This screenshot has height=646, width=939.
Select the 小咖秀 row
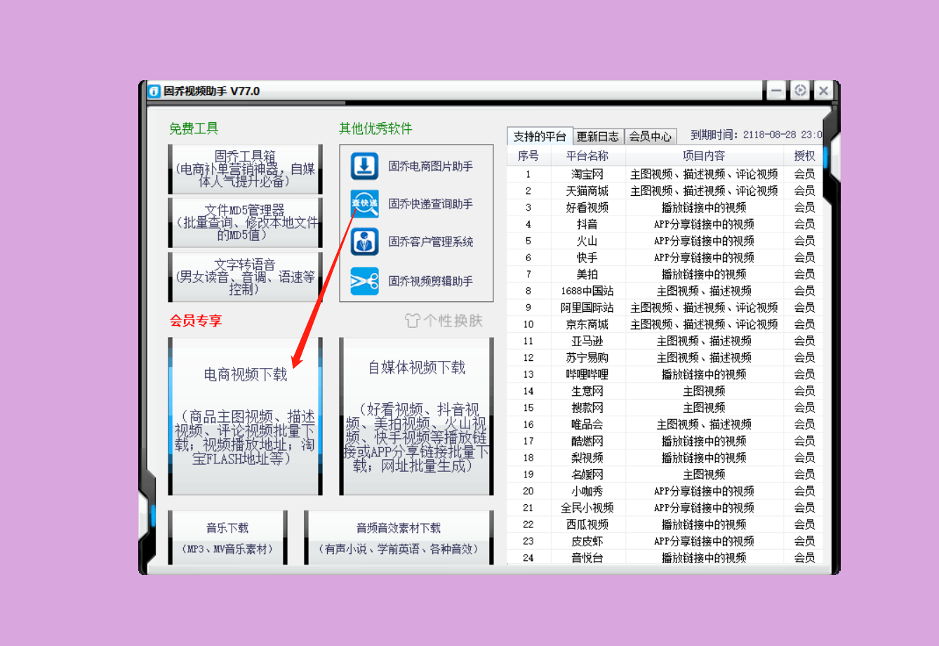tap(665, 491)
